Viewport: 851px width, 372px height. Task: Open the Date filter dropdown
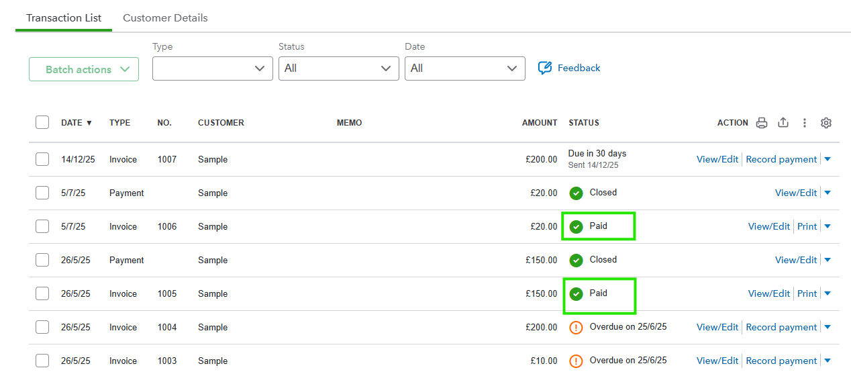(464, 68)
